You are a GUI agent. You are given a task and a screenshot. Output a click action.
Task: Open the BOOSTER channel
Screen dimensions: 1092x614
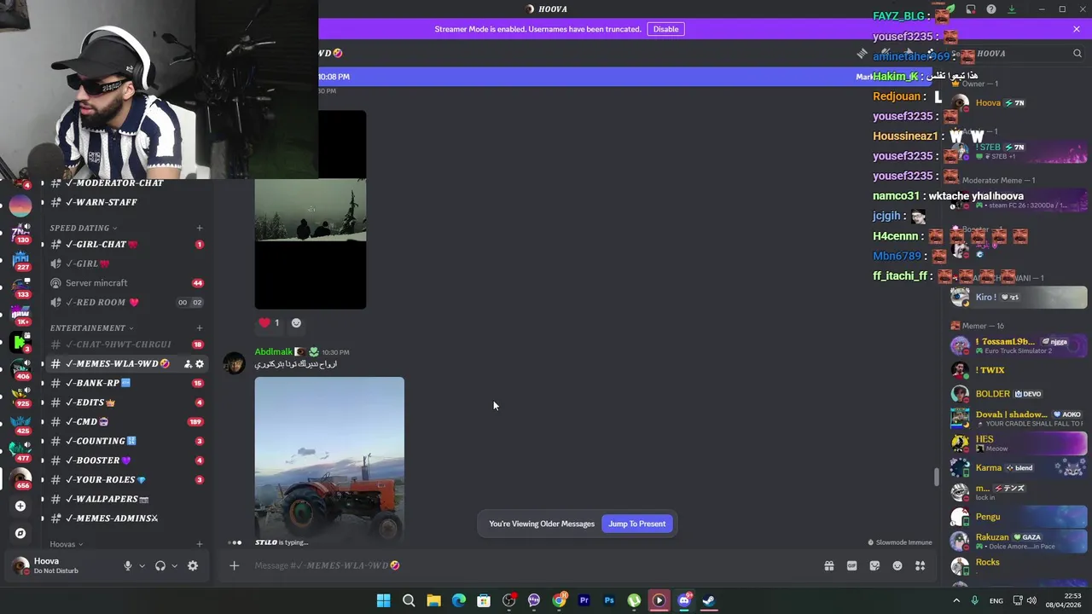(x=126, y=460)
